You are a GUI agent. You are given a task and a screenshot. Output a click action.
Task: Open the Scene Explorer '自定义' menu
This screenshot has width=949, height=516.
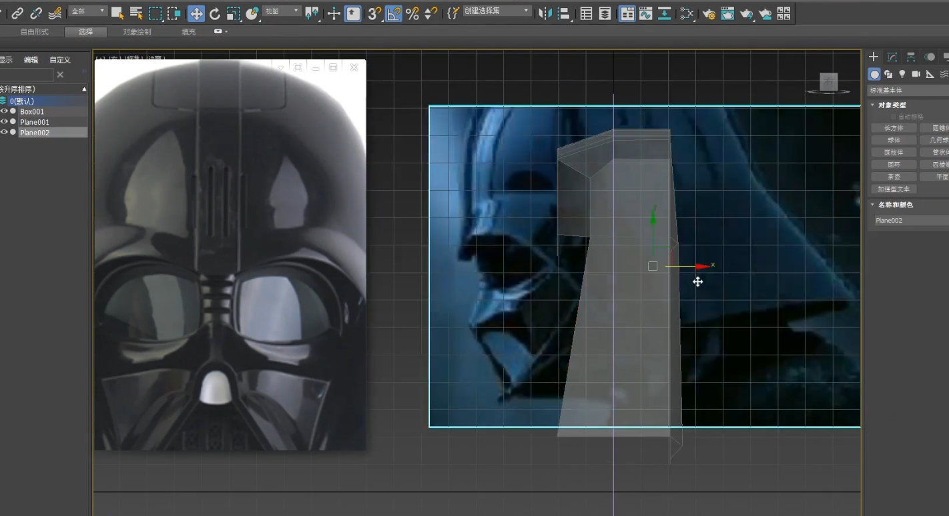[60, 60]
